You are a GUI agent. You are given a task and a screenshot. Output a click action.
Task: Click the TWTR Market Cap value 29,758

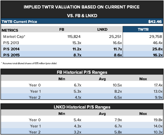(x=155, y=37)
